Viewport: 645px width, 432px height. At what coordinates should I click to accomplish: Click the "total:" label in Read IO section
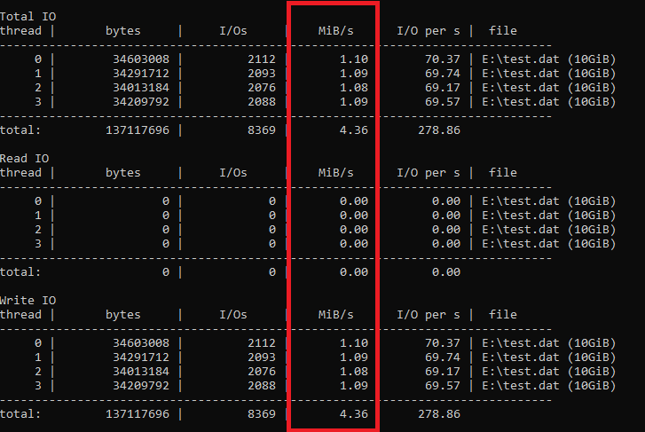[20, 272]
